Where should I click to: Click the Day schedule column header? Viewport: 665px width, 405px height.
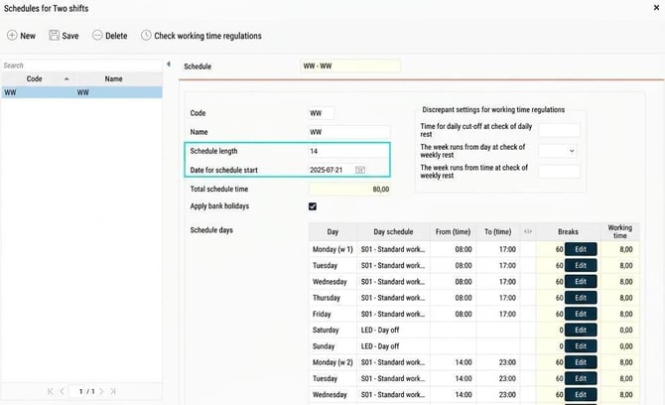[393, 232]
